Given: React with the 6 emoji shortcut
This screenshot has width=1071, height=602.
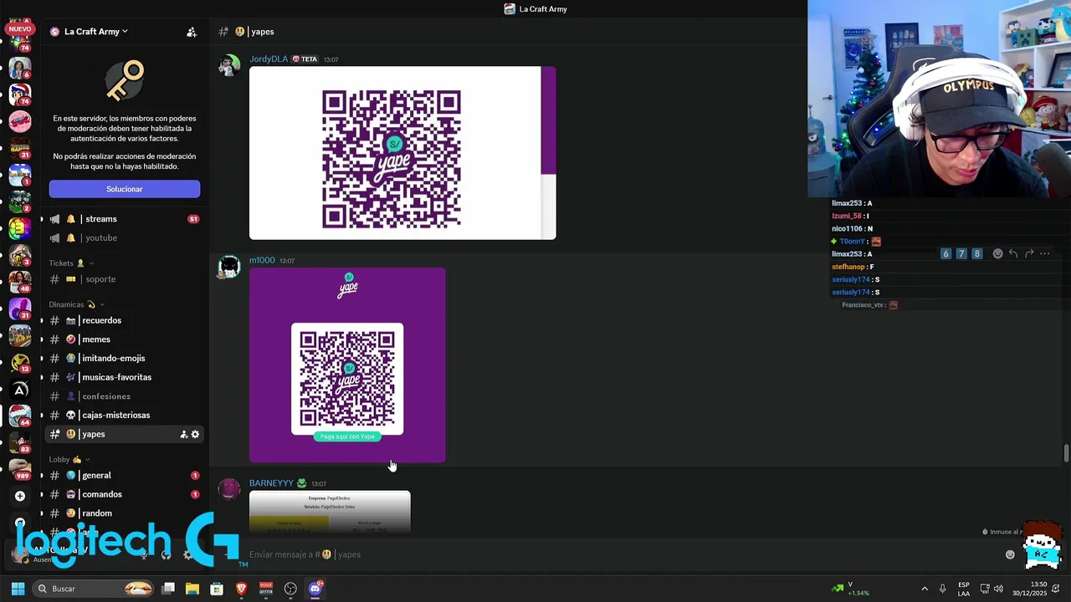Looking at the screenshot, I should coord(945,253).
